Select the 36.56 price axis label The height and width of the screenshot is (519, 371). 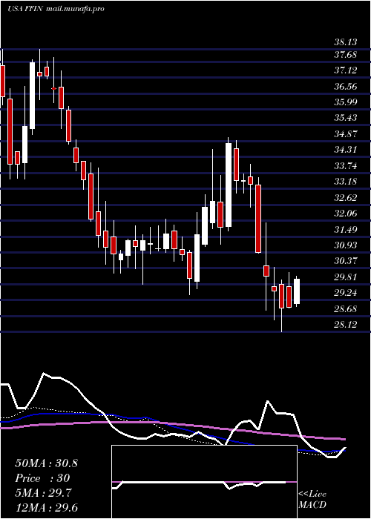346,87
